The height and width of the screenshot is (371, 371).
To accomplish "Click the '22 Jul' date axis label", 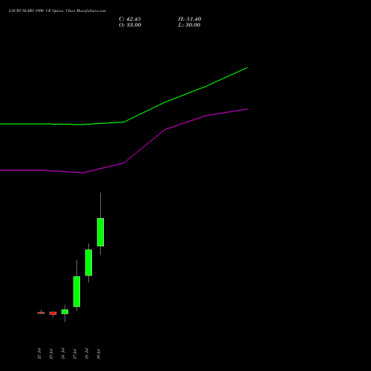I will coord(39,354).
